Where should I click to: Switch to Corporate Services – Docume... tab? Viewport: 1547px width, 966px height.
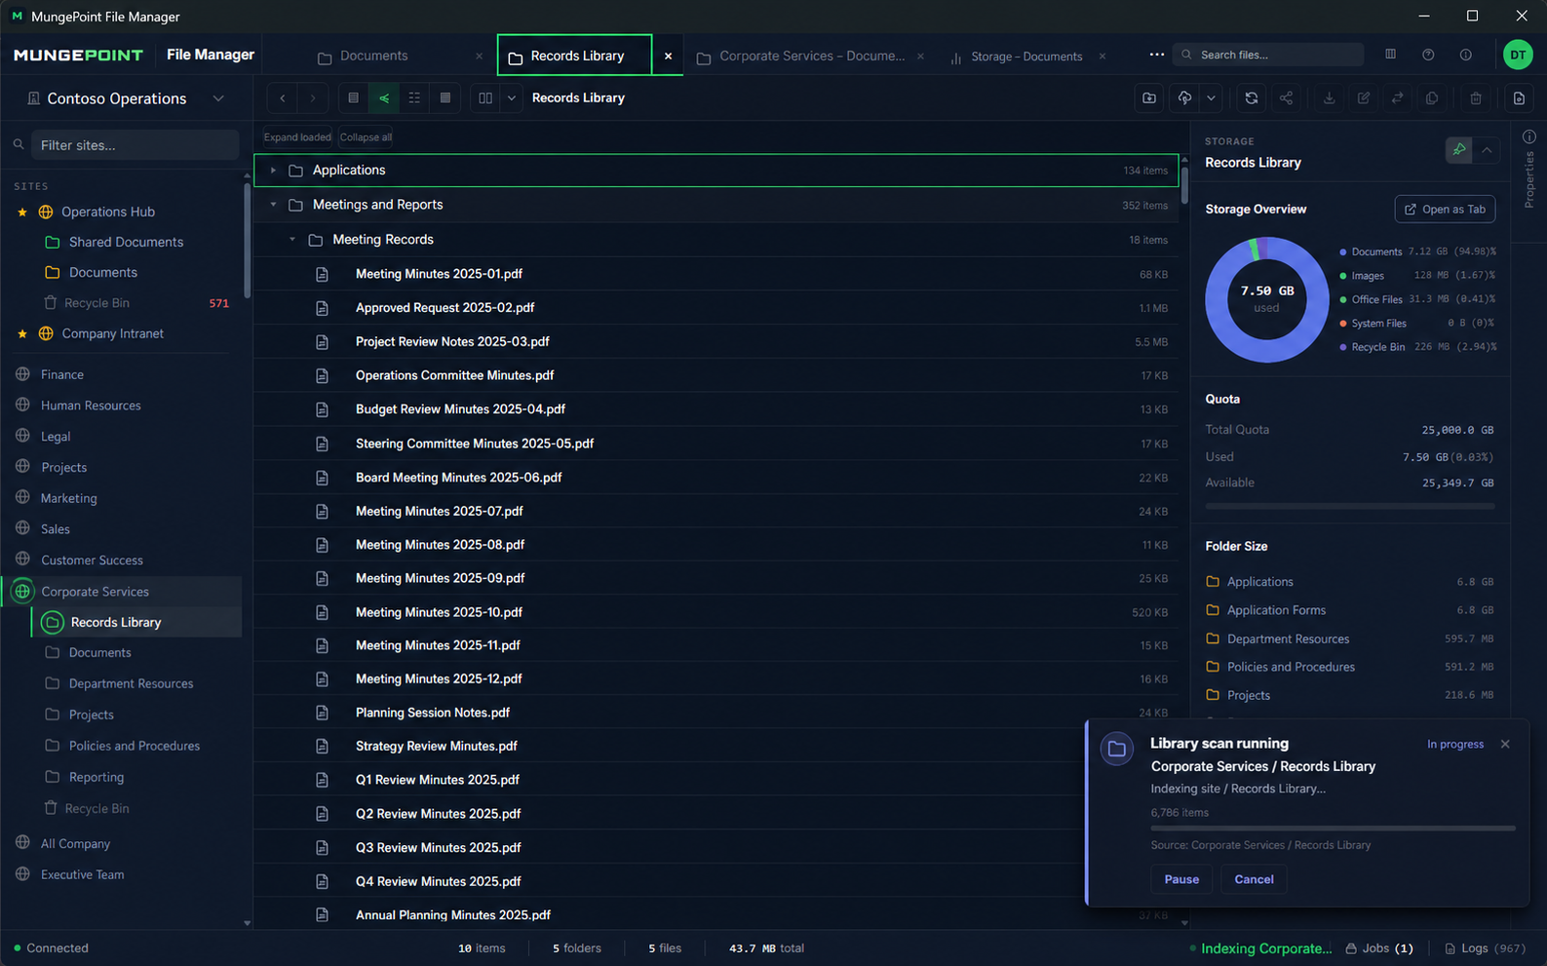click(812, 56)
